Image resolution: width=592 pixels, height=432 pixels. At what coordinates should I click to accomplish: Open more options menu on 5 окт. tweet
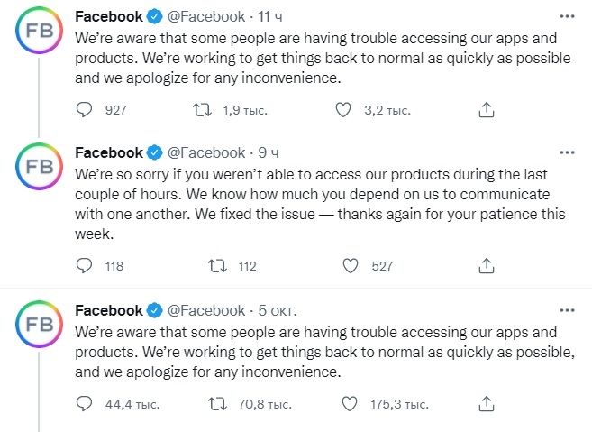click(566, 309)
